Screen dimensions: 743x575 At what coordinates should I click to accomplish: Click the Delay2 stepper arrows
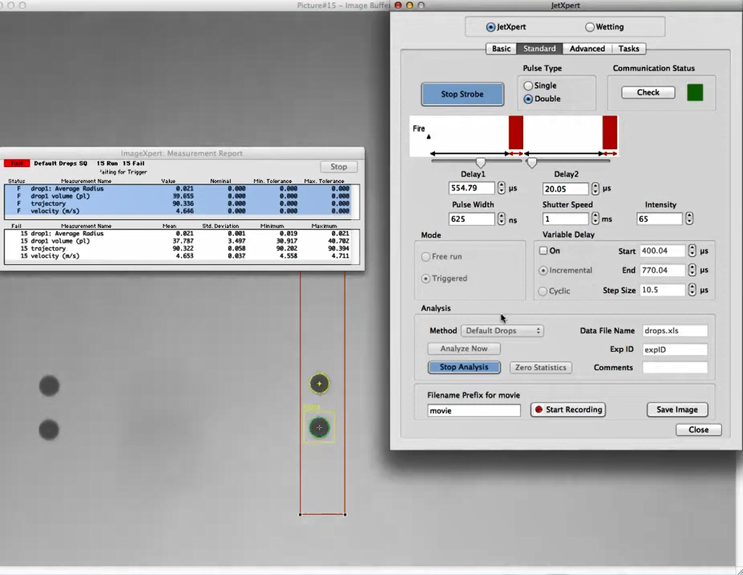click(x=596, y=188)
